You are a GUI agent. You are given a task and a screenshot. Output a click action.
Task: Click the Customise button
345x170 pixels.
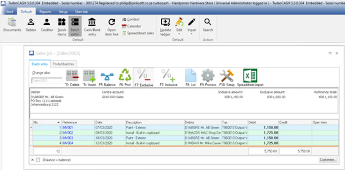[x=328, y=160]
